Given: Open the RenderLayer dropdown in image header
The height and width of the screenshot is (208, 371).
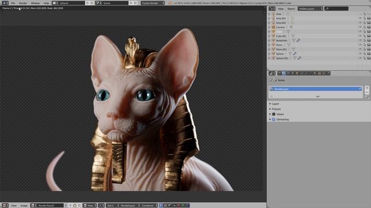Looking at the screenshot, I should (130, 206).
